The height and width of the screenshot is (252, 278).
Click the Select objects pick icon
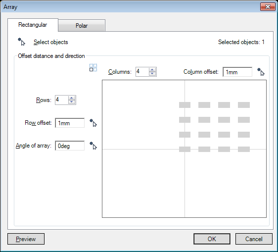click(21, 42)
